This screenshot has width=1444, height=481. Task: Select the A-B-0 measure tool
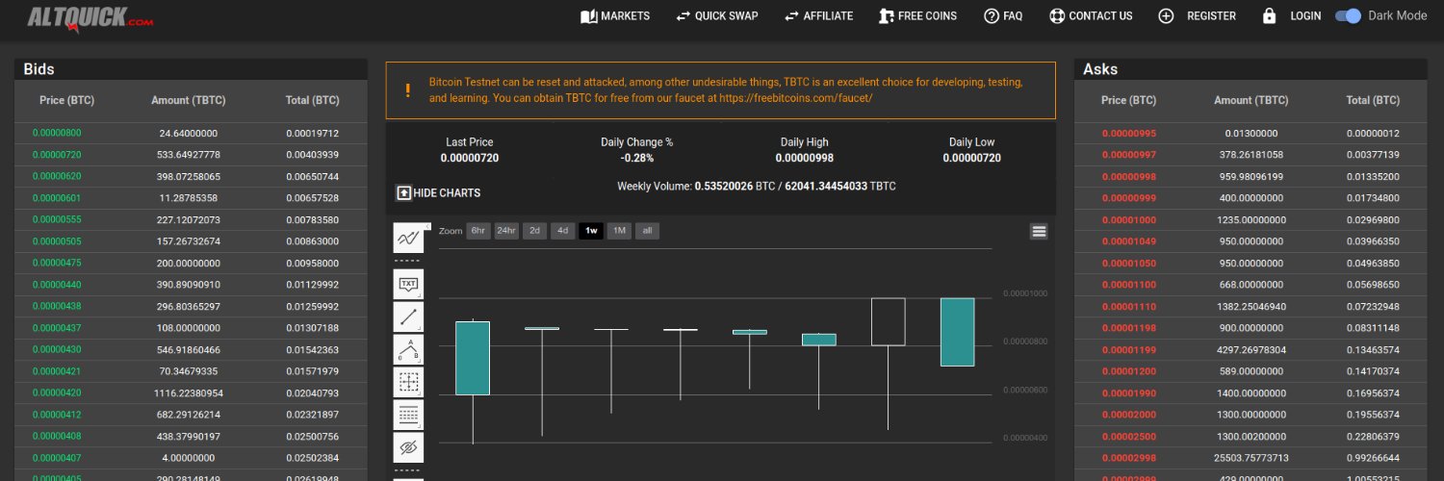click(408, 349)
